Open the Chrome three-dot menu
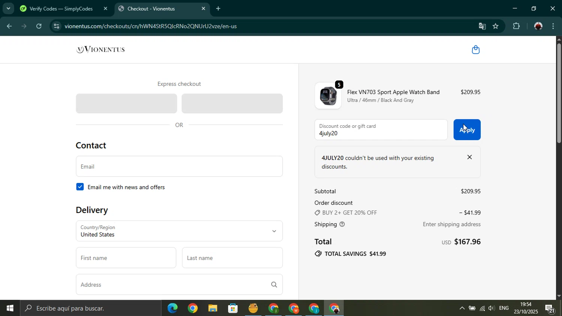The width and height of the screenshot is (562, 316). [x=553, y=26]
